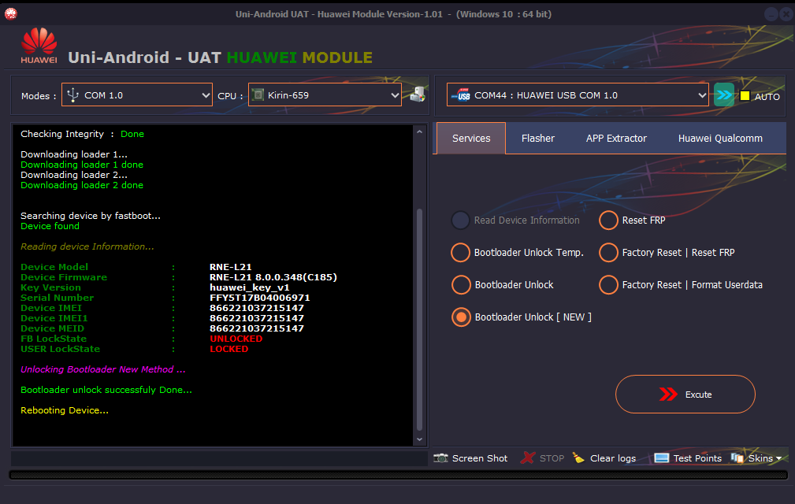
Task: Click the Test Points button text
Action: [697, 458]
